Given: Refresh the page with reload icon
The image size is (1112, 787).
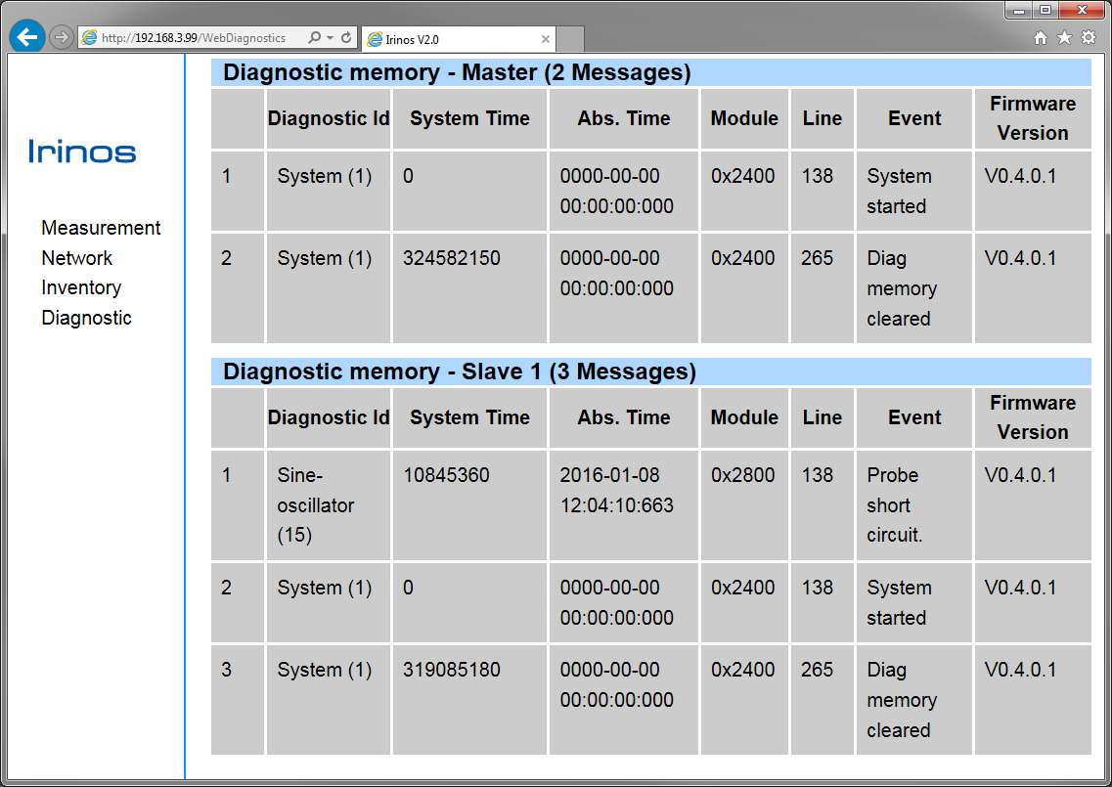Looking at the screenshot, I should point(346,37).
